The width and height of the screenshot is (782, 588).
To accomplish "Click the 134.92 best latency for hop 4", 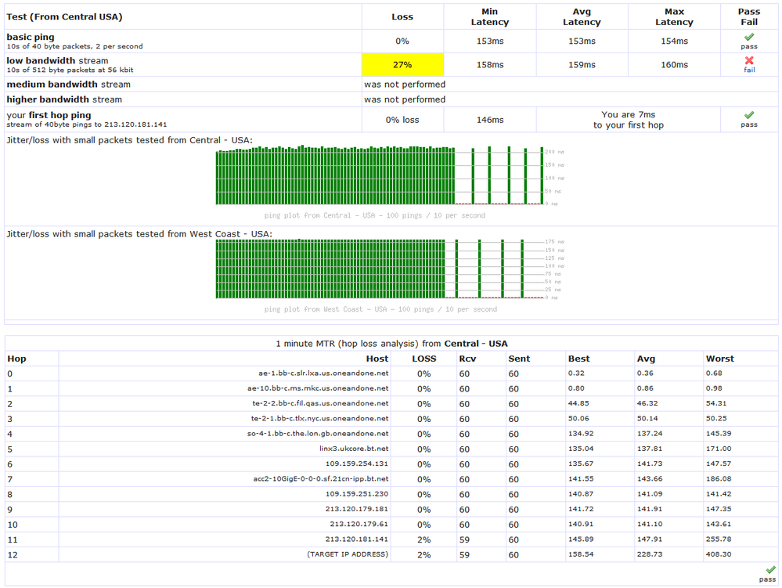I will (x=581, y=434).
